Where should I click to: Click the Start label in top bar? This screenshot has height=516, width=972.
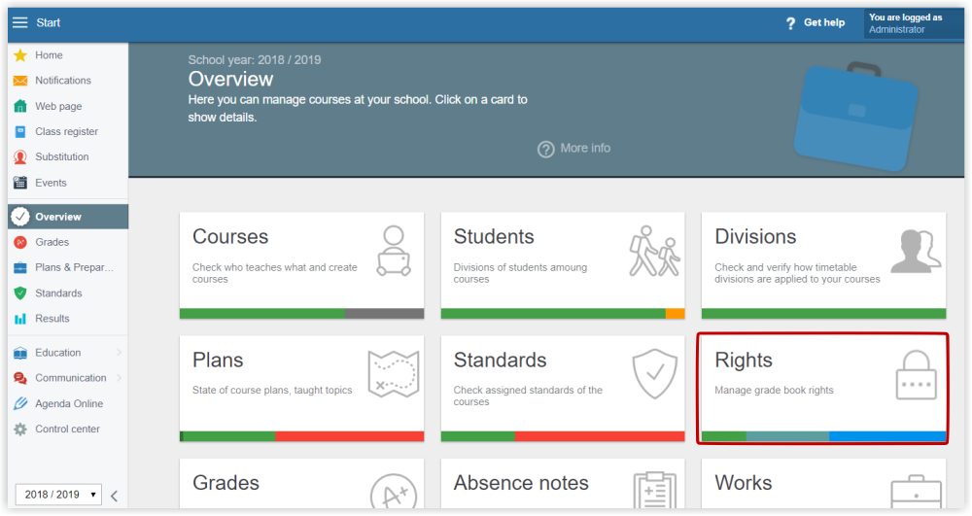48,23
